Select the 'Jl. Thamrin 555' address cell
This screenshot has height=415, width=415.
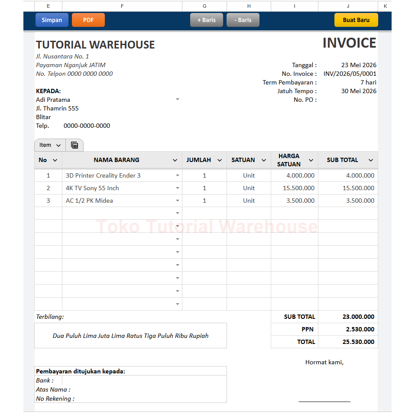57,108
